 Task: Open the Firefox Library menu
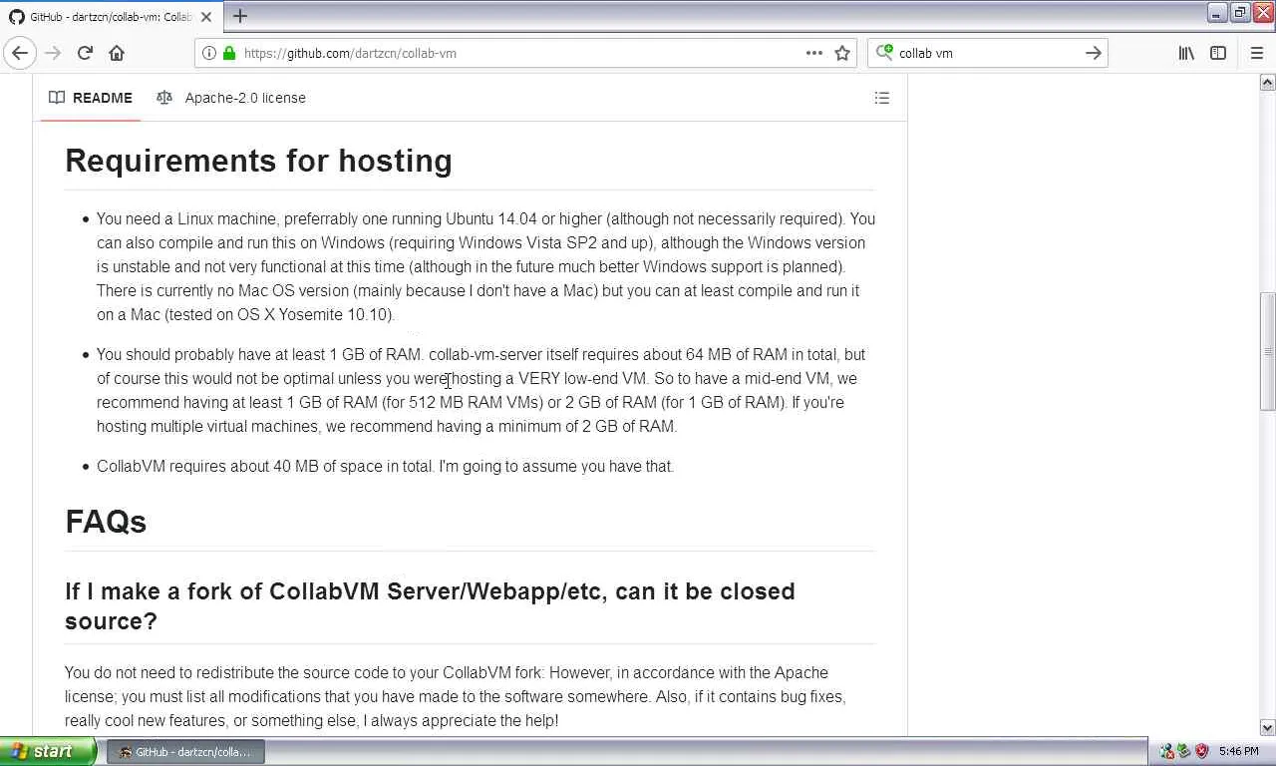(1186, 53)
